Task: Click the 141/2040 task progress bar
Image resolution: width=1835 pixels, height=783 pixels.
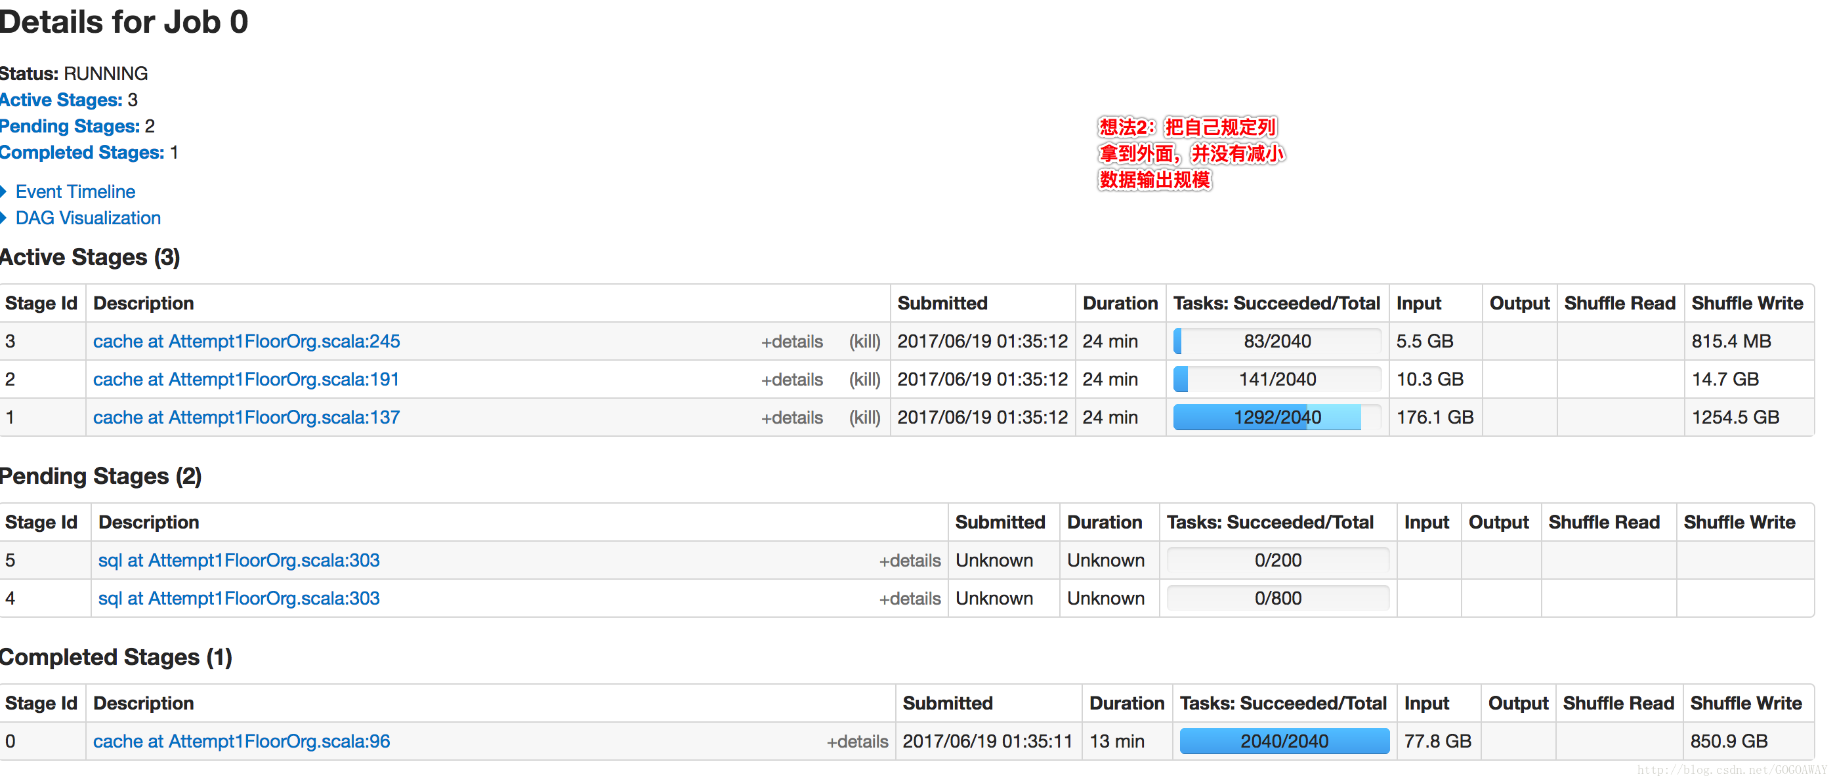Action: (1277, 380)
